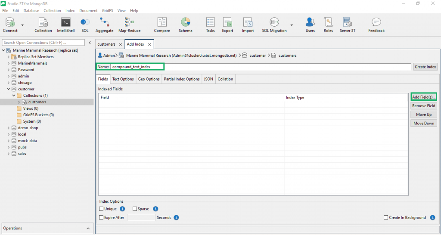Viewport: 441px width, 235px height.
Task: Close the customers tab
Action: [121, 44]
